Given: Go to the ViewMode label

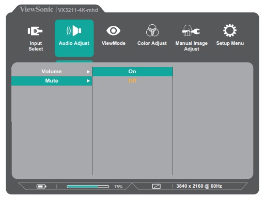Looking at the screenshot, I should [x=114, y=43].
